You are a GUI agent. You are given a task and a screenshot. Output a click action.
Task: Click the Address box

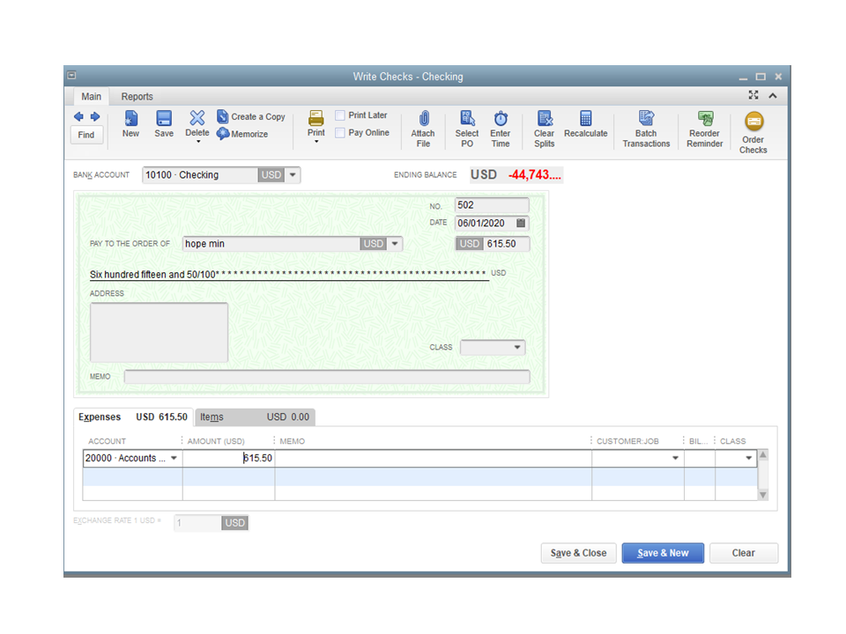click(159, 332)
